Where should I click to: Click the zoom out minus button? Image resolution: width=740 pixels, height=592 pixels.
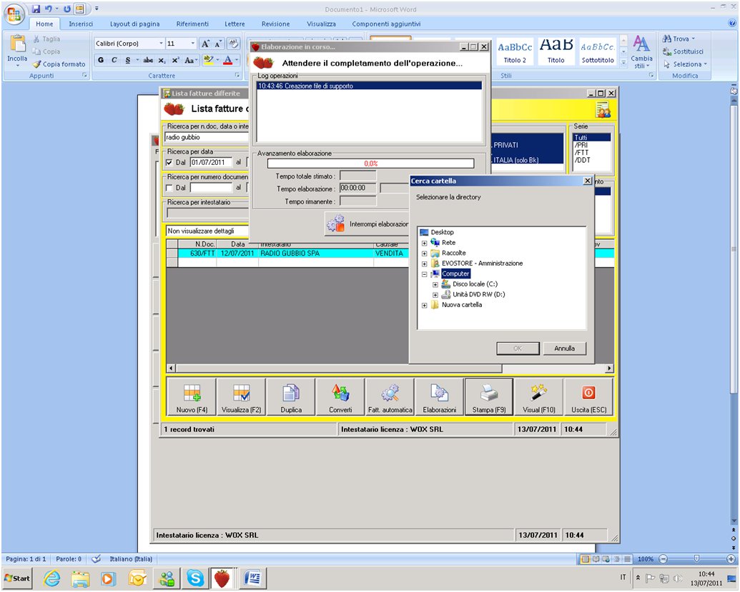pos(663,559)
